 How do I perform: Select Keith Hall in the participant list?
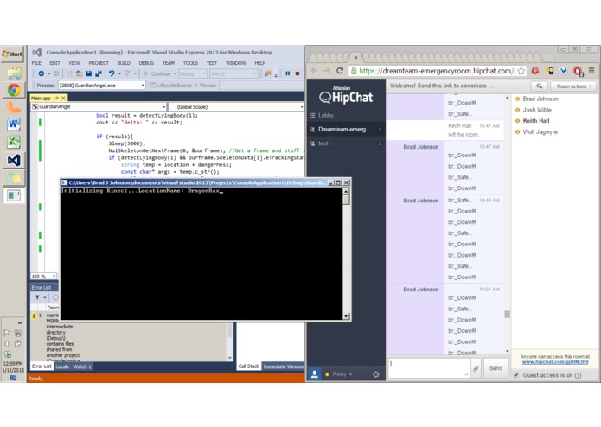536,121
